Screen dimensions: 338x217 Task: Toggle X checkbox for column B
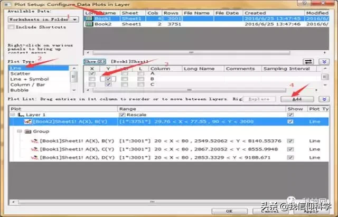coord(92,79)
